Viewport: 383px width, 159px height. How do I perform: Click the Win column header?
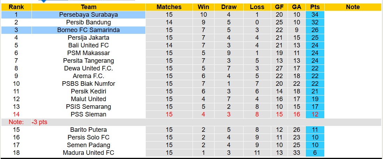[203, 7]
